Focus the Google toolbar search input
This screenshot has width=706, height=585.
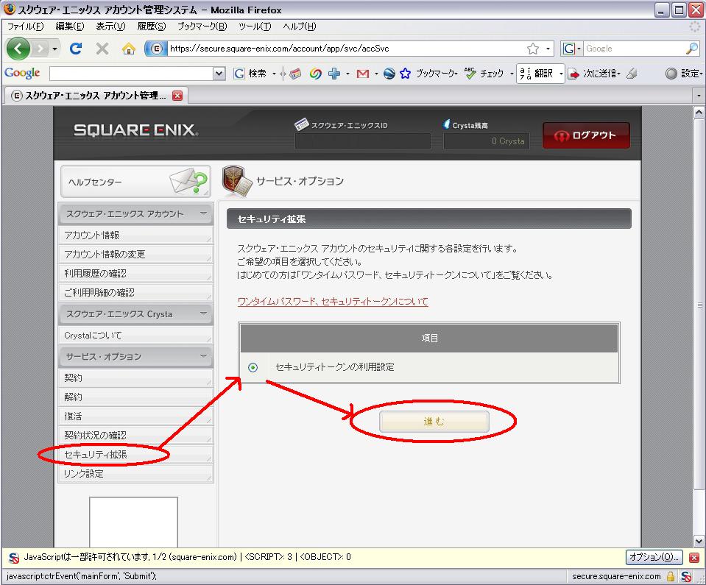[132, 74]
